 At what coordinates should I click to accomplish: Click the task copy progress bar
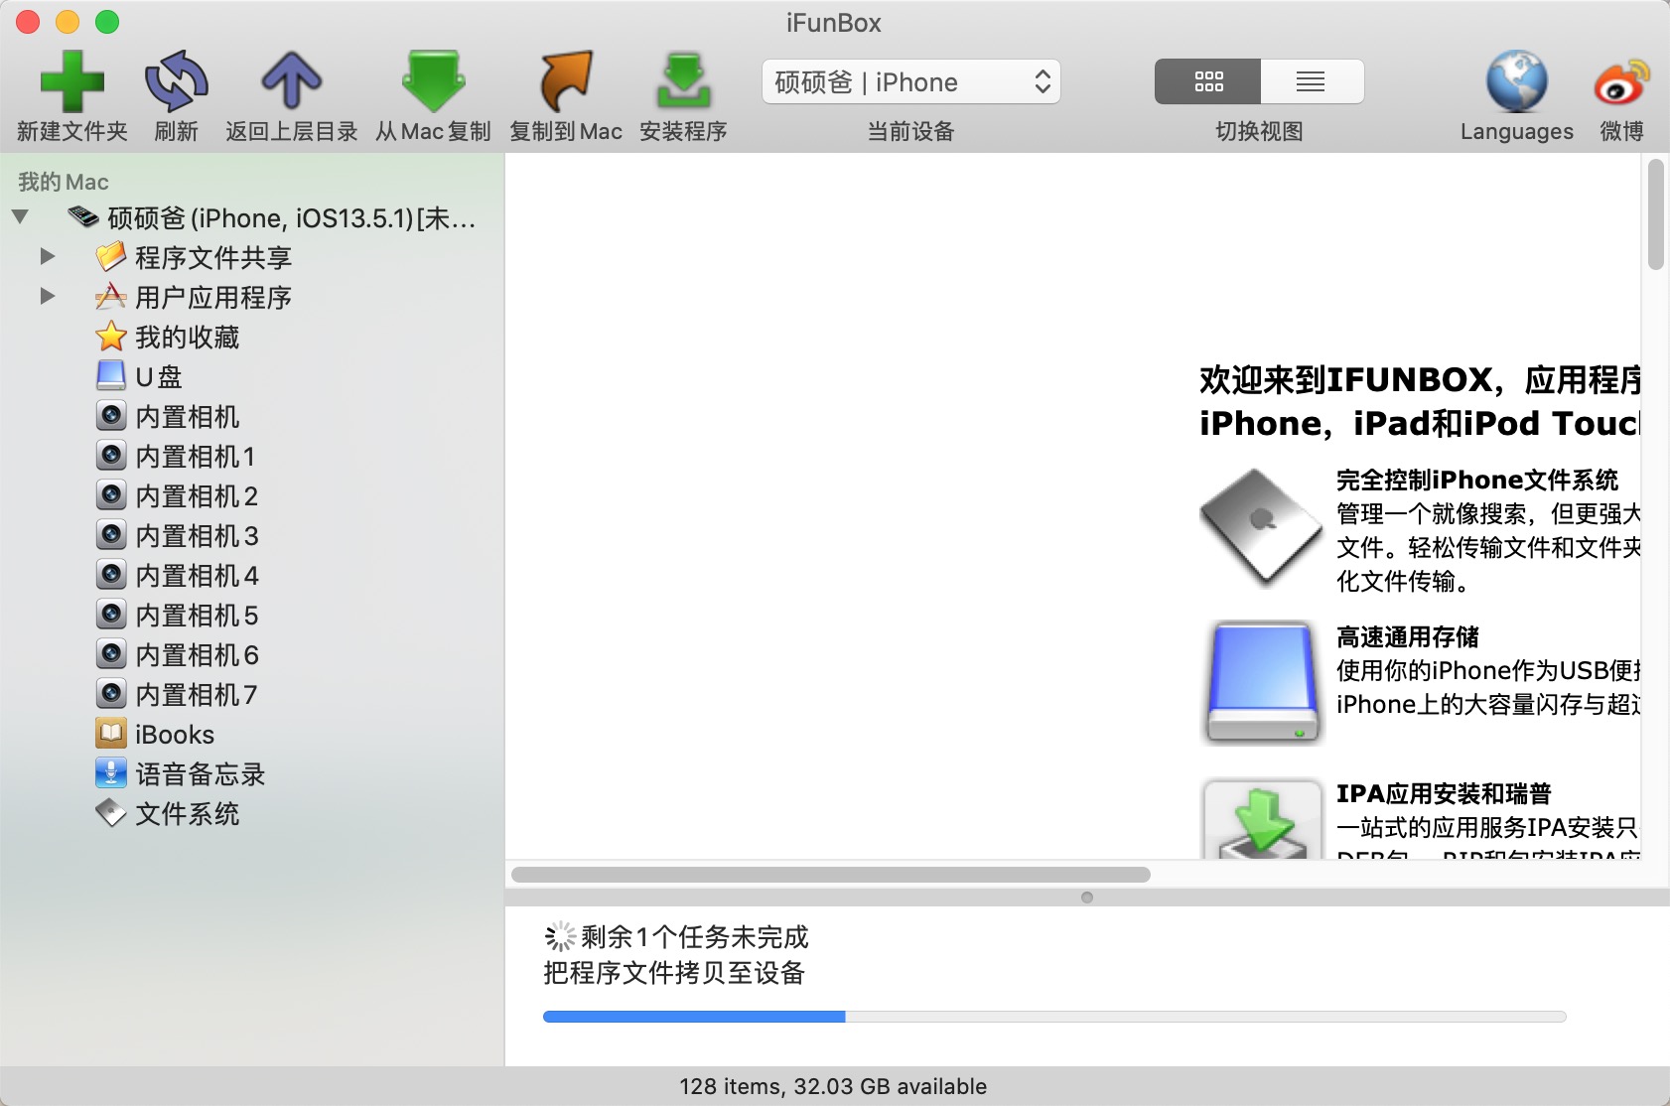pos(1054,1017)
